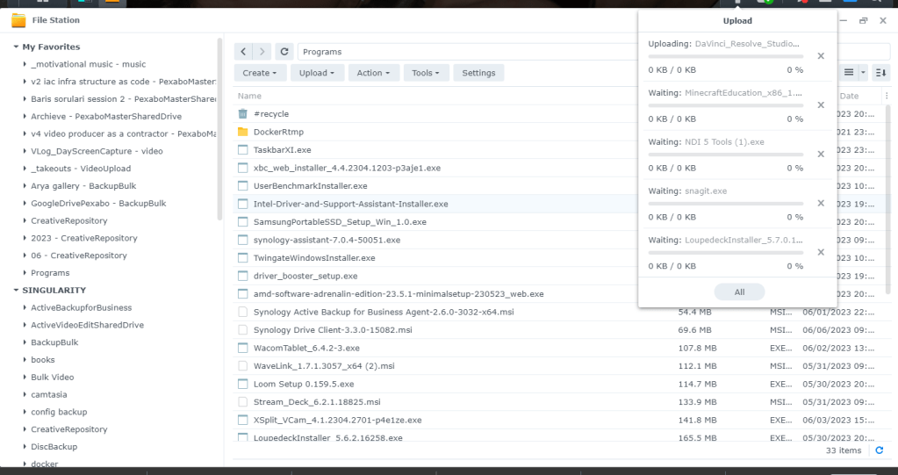This screenshot has width=898, height=475.
Task: Select the Bulk Video shared folder
Action: (x=52, y=377)
